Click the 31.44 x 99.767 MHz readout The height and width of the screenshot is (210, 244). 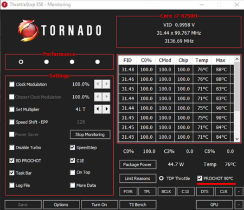click(179, 33)
